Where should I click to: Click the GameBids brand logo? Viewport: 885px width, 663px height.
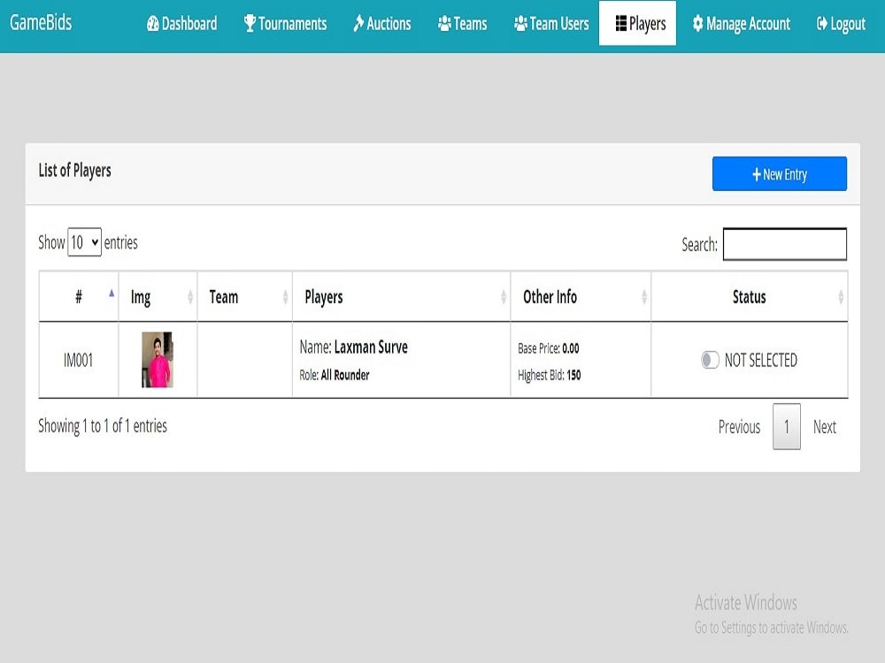[41, 23]
